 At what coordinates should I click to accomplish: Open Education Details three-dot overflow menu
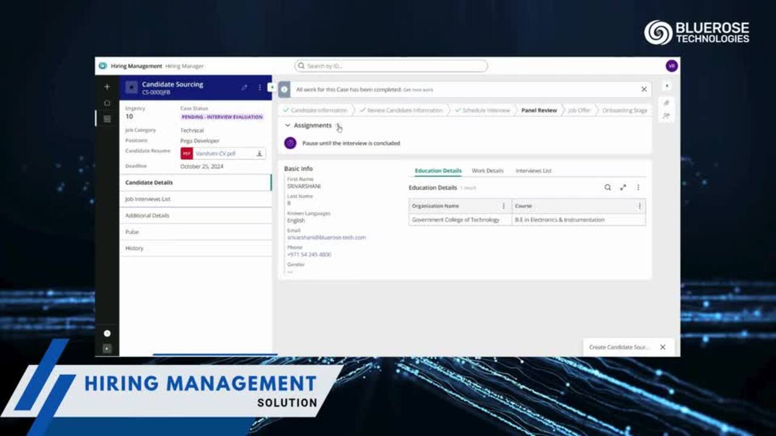coord(638,188)
